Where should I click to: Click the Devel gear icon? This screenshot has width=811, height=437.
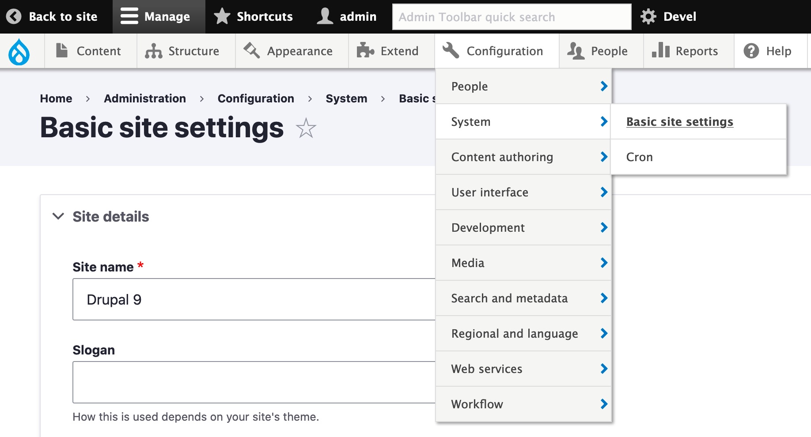click(648, 16)
